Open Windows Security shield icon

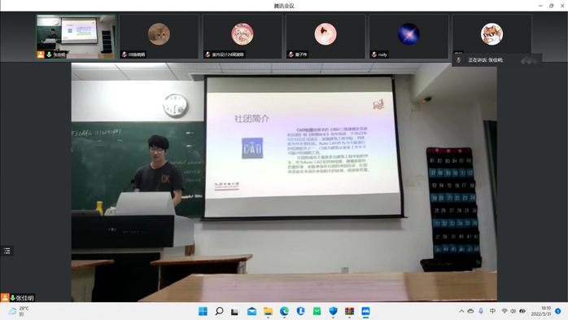tap(334, 311)
